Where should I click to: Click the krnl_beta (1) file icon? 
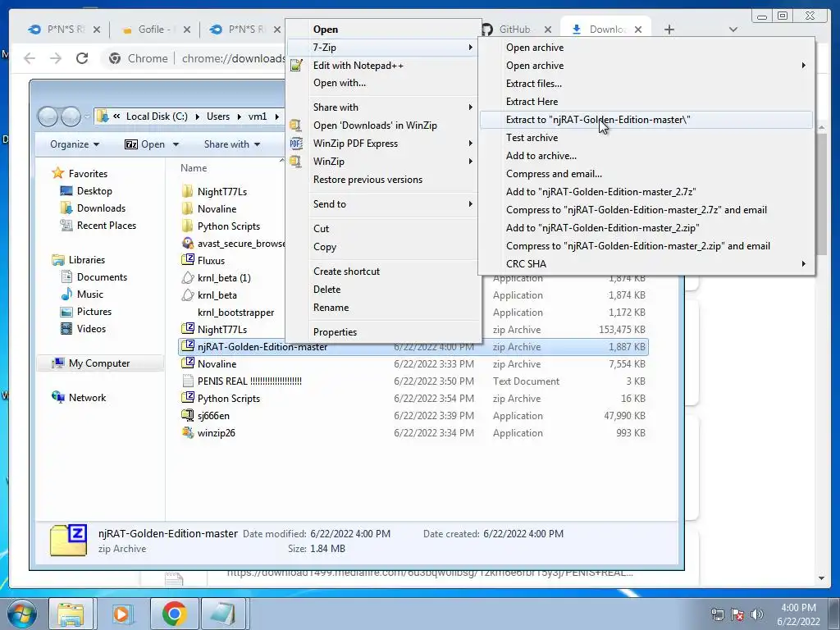tap(188, 277)
